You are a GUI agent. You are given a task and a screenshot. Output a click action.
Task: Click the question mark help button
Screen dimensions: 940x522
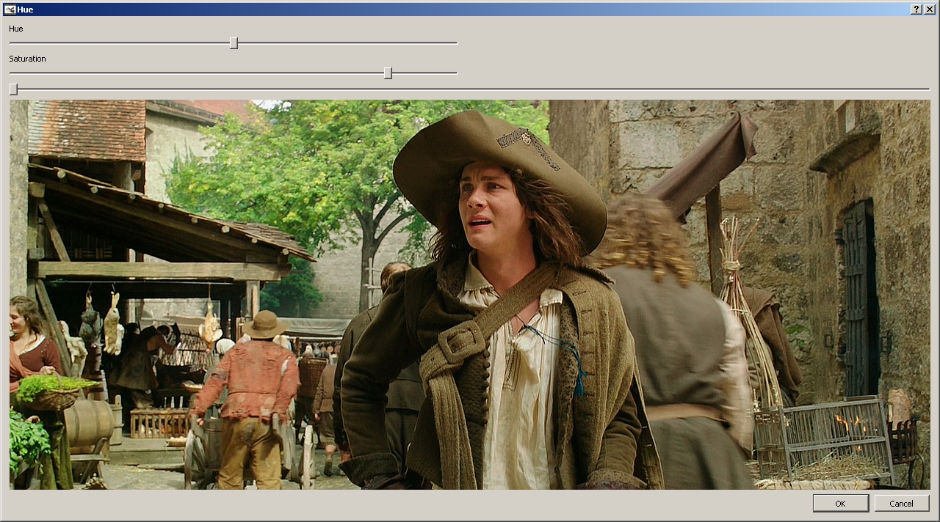[916, 10]
